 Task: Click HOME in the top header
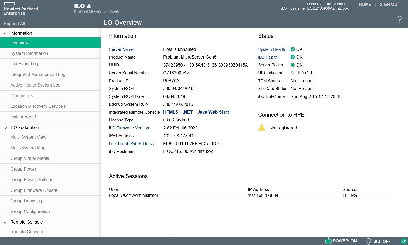click(x=365, y=4)
